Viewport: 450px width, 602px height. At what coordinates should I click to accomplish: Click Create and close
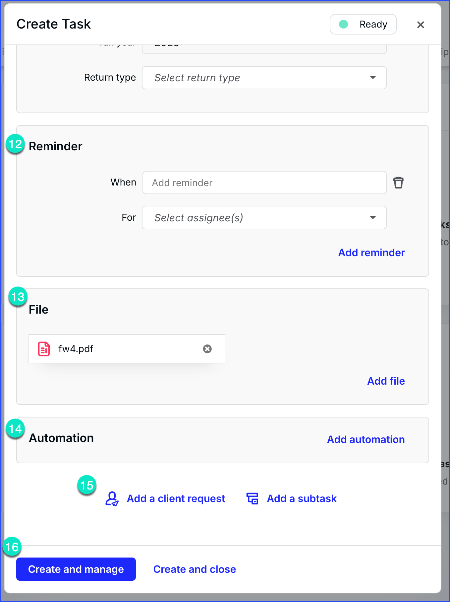195,569
